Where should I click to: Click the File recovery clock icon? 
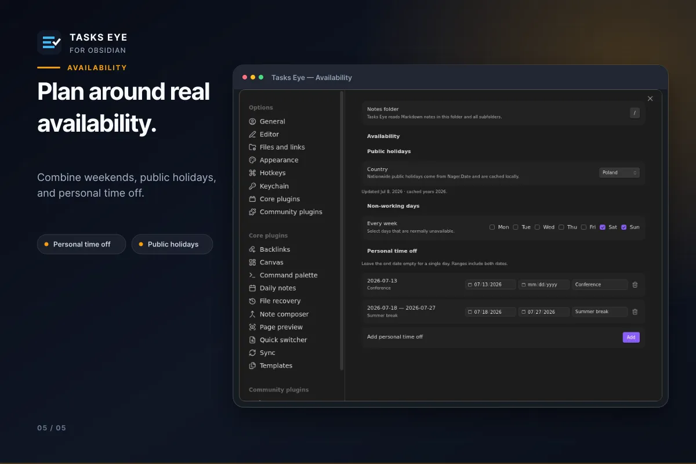(x=252, y=301)
